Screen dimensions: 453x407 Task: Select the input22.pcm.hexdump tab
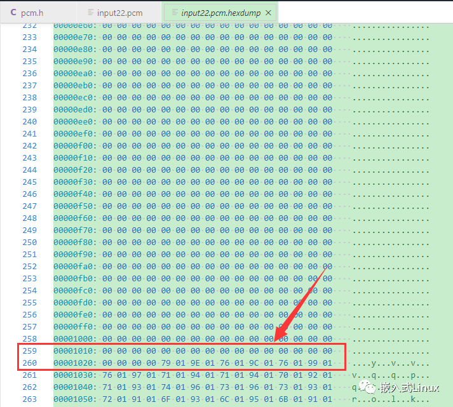pyautogui.click(x=220, y=13)
